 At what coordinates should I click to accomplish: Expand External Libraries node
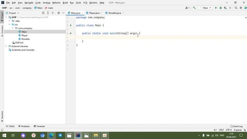pyautogui.click(x=6, y=46)
